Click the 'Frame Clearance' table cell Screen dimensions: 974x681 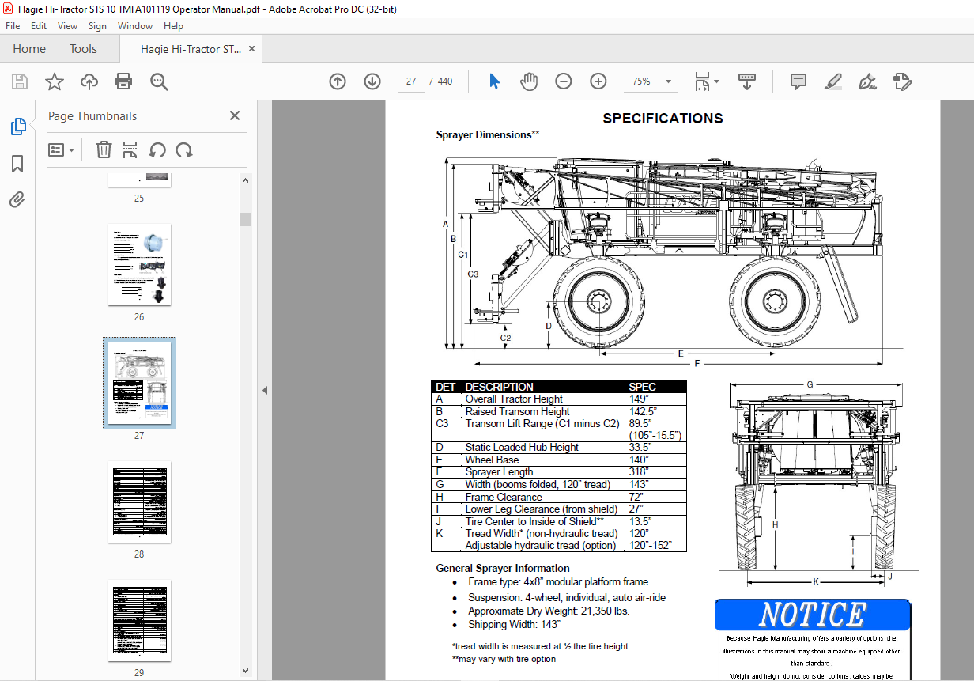tap(504, 497)
